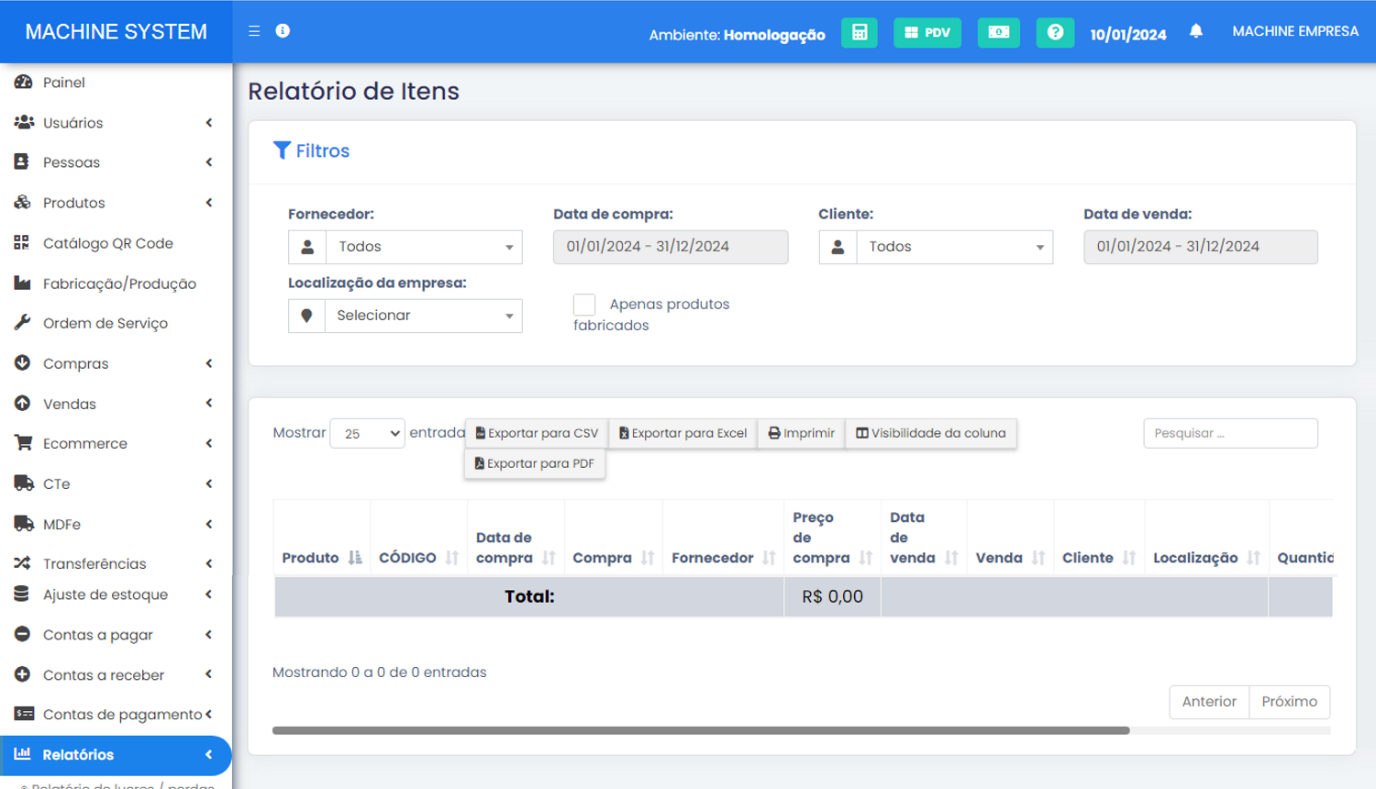Check Apenas produtos fabricados checkbox
Screen dimensions: 1376x789
click(584, 305)
